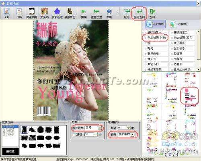Click the 应用返回 apply-and-return button
Screen dimensions: 201x161
(139, 13)
